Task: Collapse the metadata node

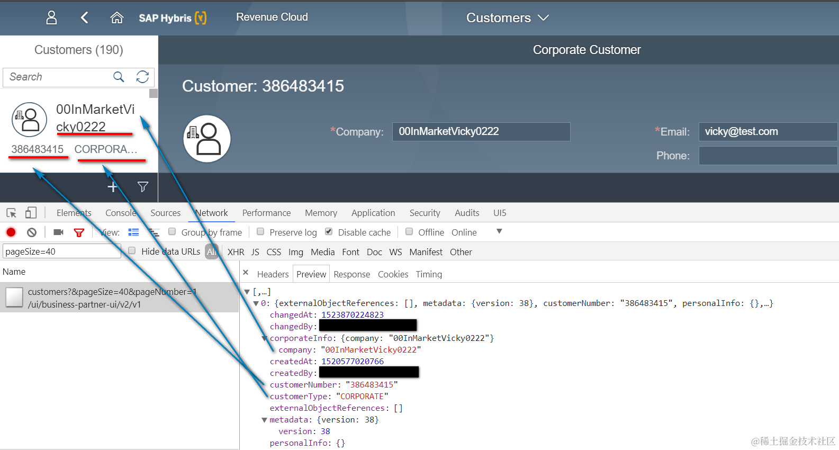Action: 264,420
